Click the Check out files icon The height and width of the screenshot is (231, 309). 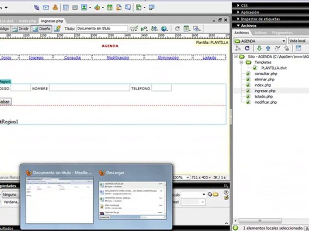tap(277, 48)
